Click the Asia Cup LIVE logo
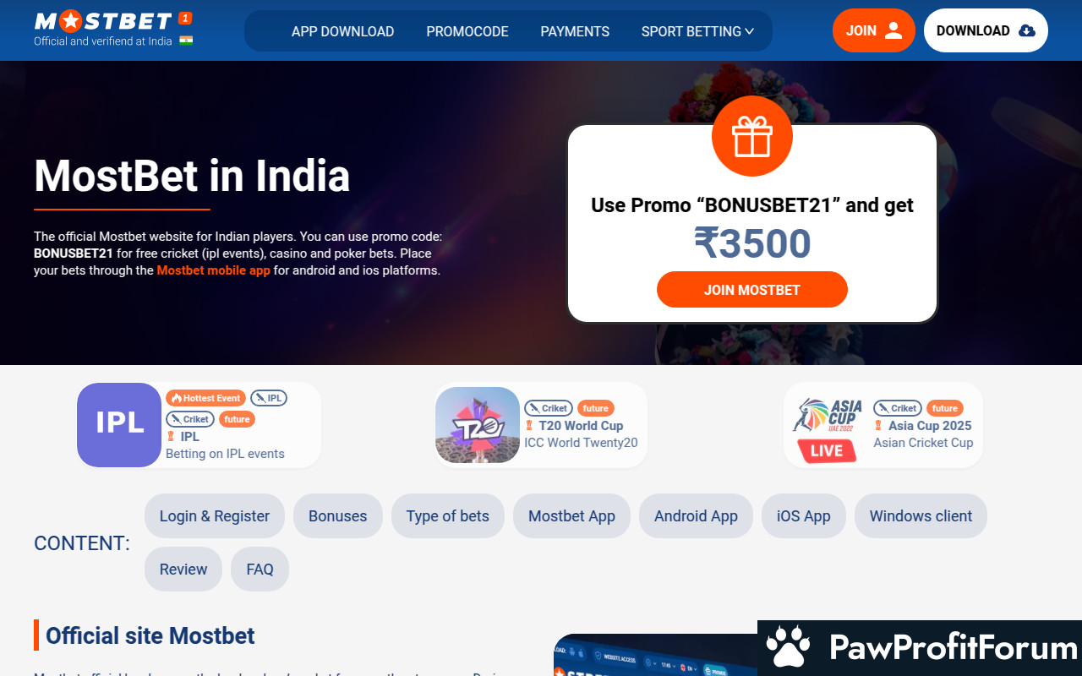 click(x=826, y=430)
